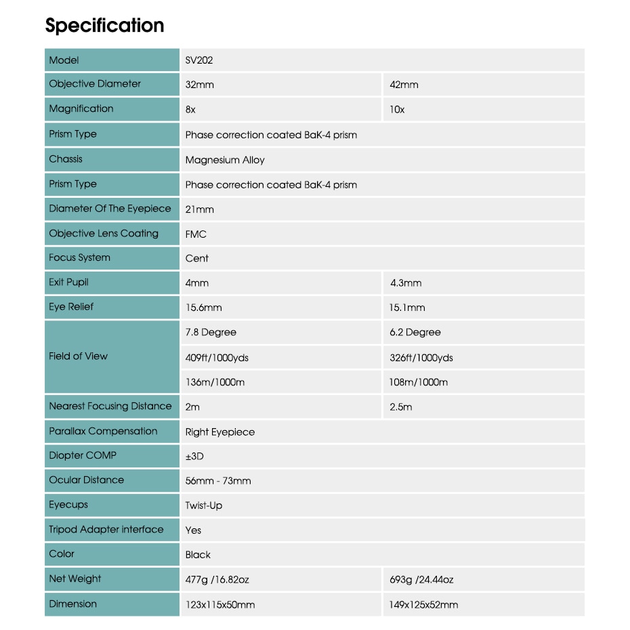
Task: Click the Specification heading
Action: point(104,26)
